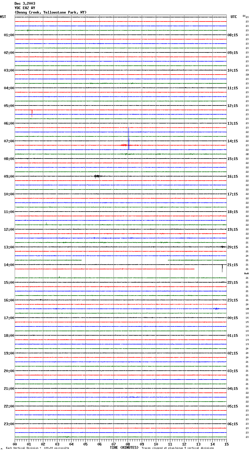This screenshot has height=452, width=250.
Task: Select the '10:00' MST time label
Action: point(9,194)
